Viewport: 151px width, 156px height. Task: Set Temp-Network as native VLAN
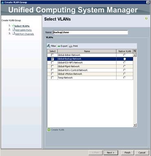click(x=124, y=78)
